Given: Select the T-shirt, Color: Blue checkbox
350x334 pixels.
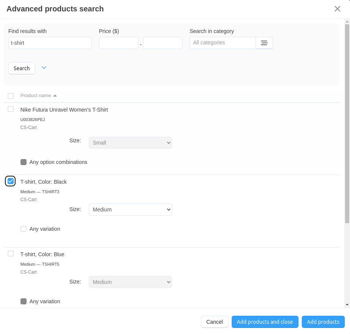Looking at the screenshot, I should pyautogui.click(x=11, y=254).
